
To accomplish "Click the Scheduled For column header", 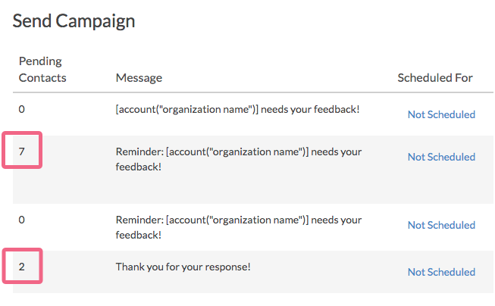I will (x=435, y=78).
